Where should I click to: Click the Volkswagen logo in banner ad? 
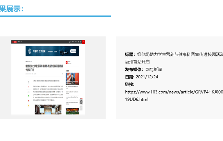pyautogui.click(x=30, y=51)
